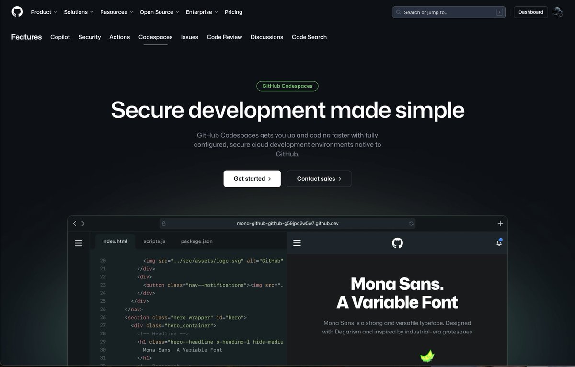Open the user avatar menu

click(x=558, y=12)
